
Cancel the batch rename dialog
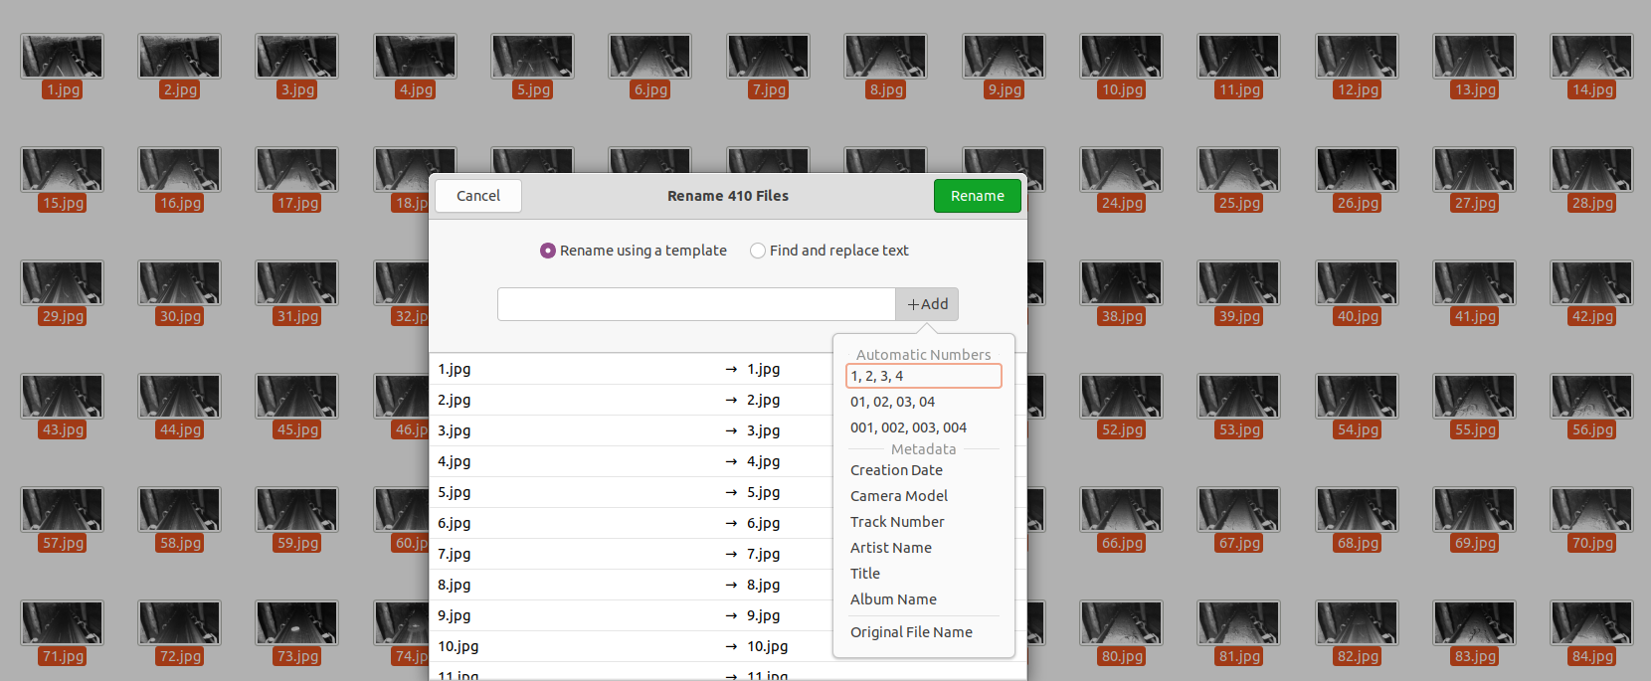[478, 196]
